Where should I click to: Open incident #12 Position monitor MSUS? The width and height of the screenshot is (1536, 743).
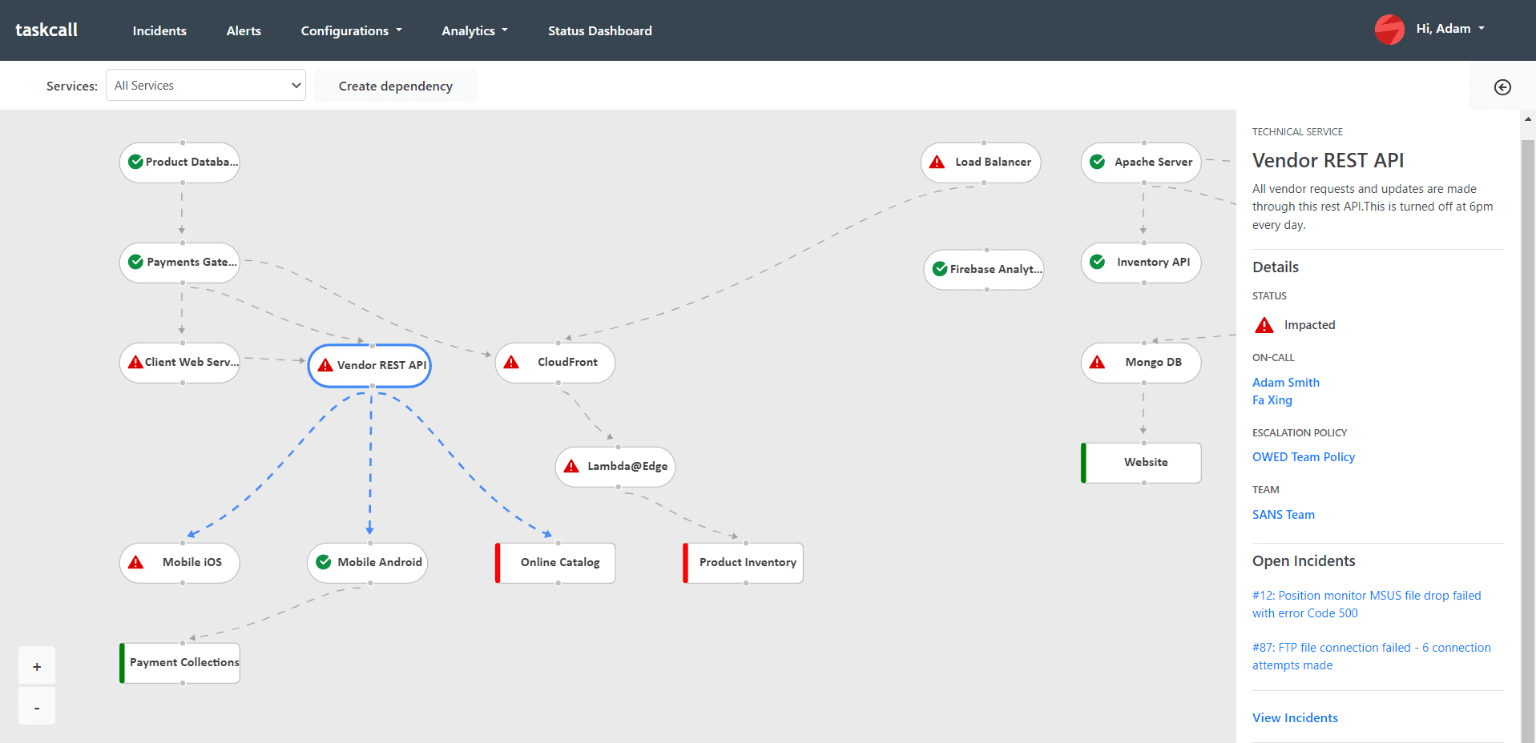[1367, 604]
